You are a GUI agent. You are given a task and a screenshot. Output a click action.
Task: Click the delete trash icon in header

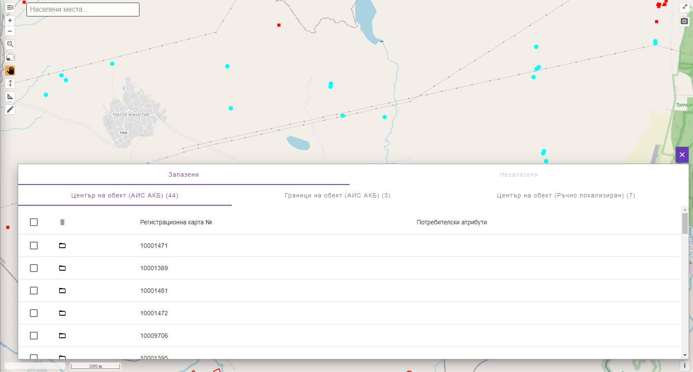click(62, 222)
